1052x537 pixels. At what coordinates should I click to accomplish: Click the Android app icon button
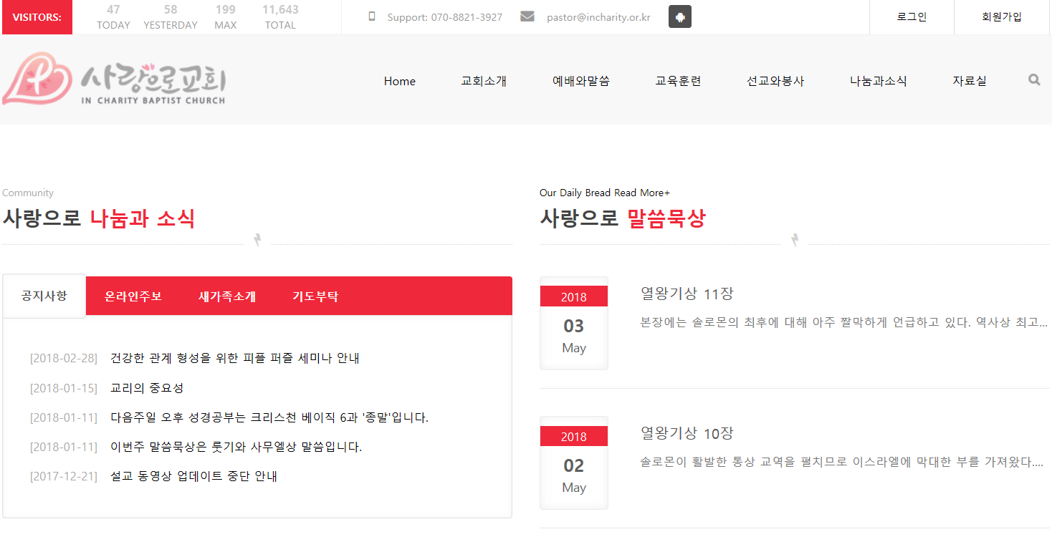(679, 16)
